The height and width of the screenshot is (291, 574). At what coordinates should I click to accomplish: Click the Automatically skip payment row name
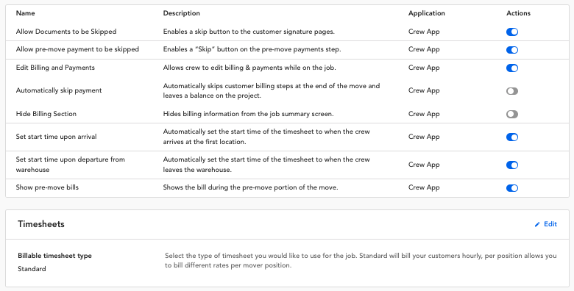click(x=59, y=90)
